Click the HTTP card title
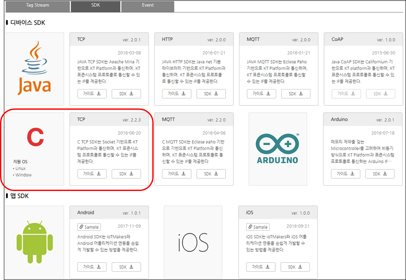This screenshot has height=280, width=406. [x=167, y=39]
